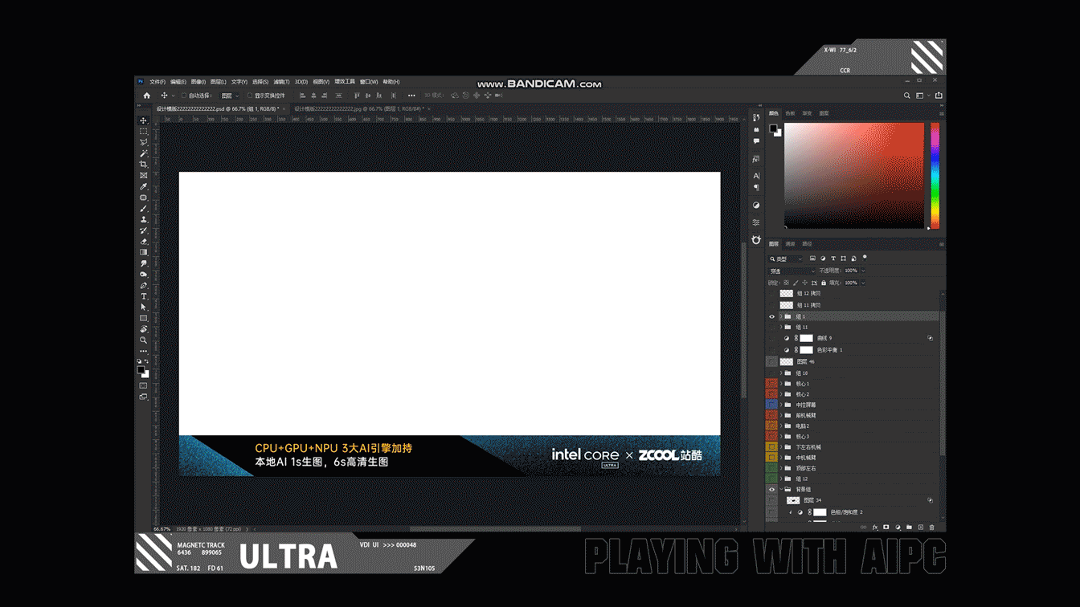Click the 填充 value field
This screenshot has height=607, width=1080.
(850, 283)
